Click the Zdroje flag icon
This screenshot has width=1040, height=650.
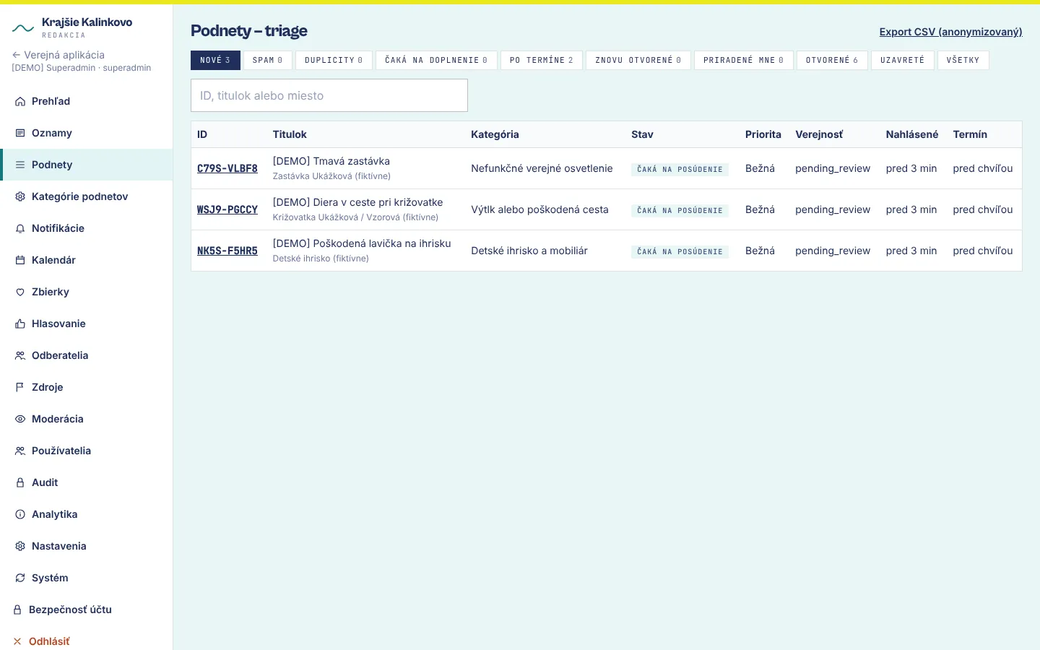[20, 387]
